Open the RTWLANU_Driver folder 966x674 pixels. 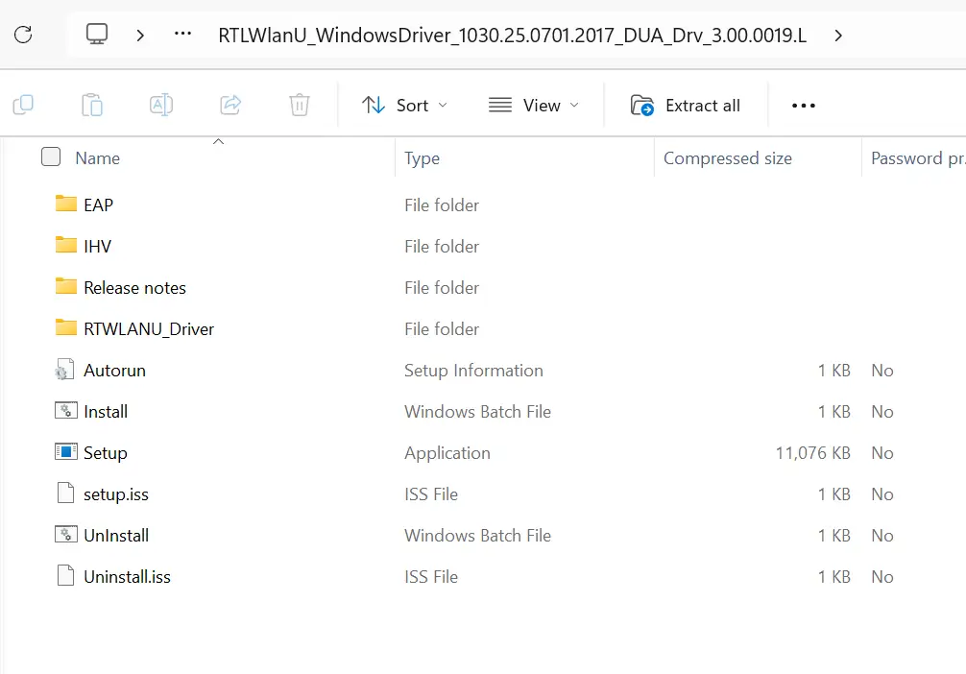[x=151, y=328]
